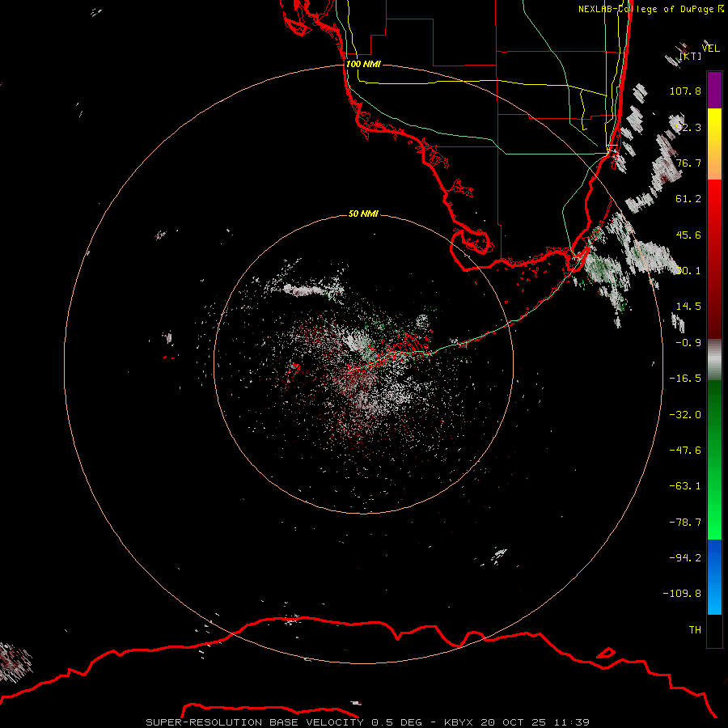Viewport: 728px width, 728px height.
Task: Pick the yellow-orange segment of color bar
Action: pos(714,144)
